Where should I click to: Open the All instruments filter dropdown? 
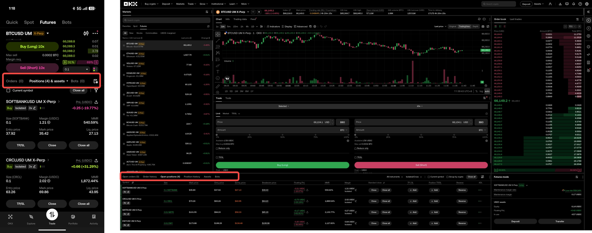395,177
